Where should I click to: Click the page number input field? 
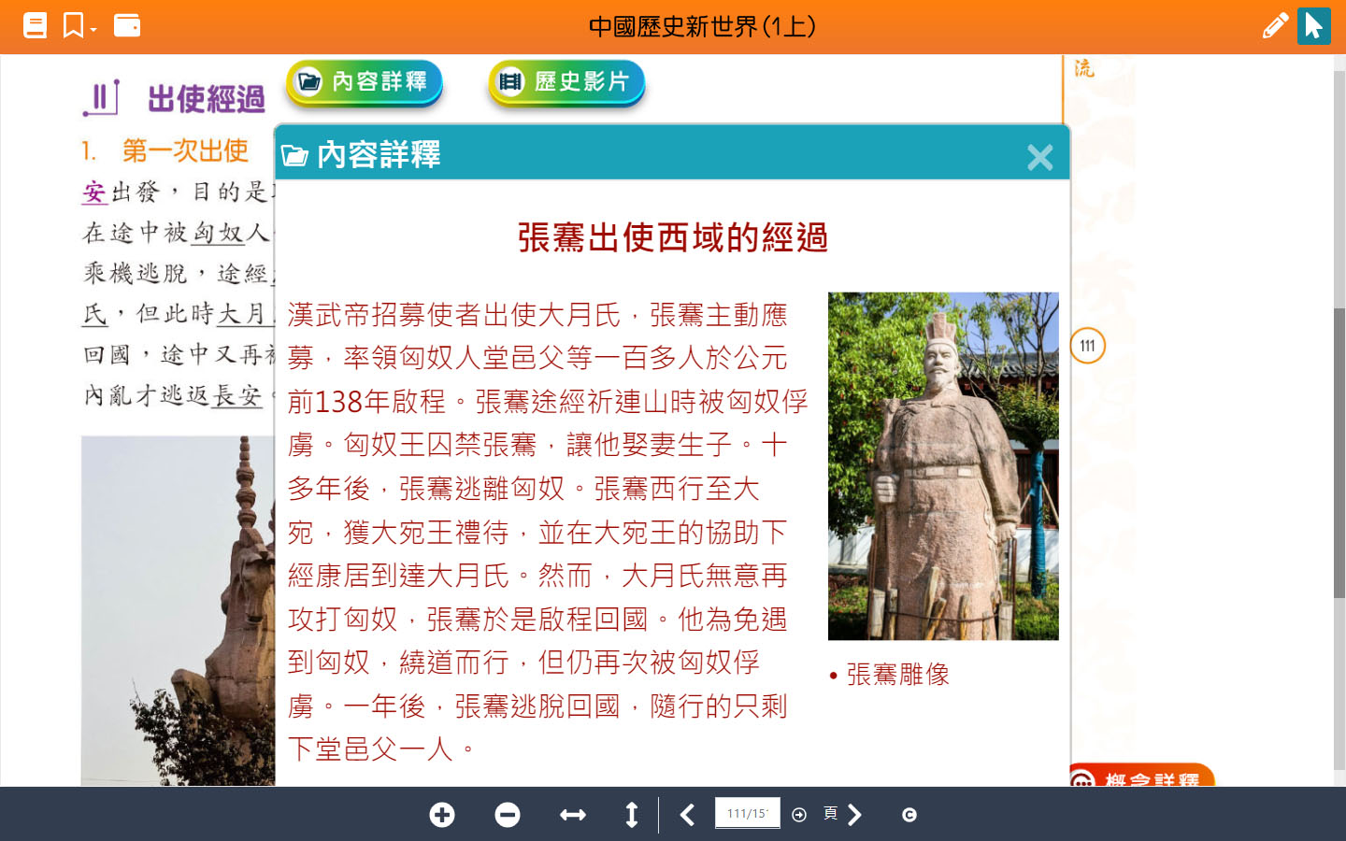[747, 813]
